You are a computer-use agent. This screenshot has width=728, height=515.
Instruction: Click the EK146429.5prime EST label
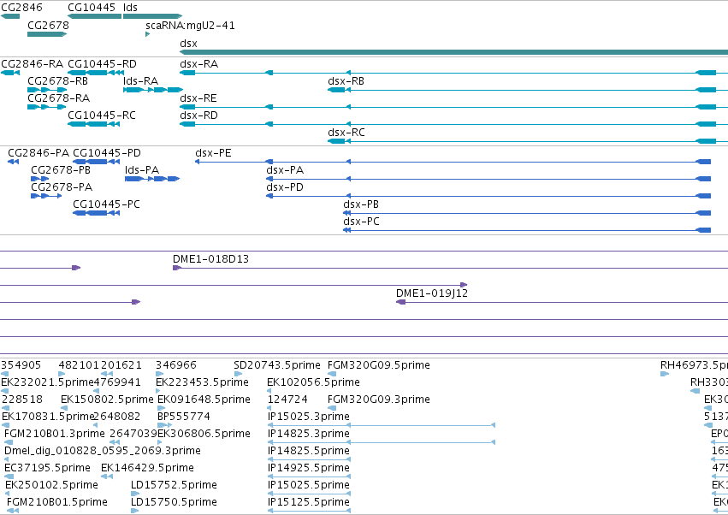[x=147, y=469]
